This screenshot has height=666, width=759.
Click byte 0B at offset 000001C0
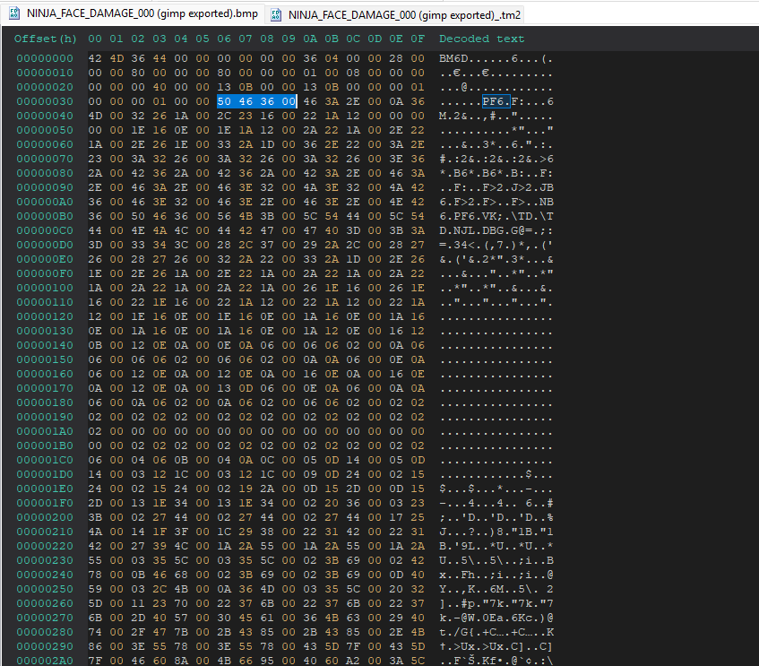pos(182,460)
